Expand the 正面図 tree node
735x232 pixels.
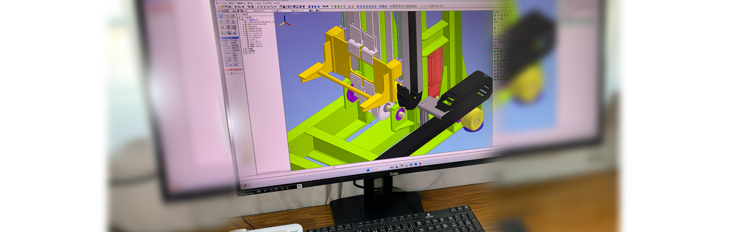[x=244, y=49]
